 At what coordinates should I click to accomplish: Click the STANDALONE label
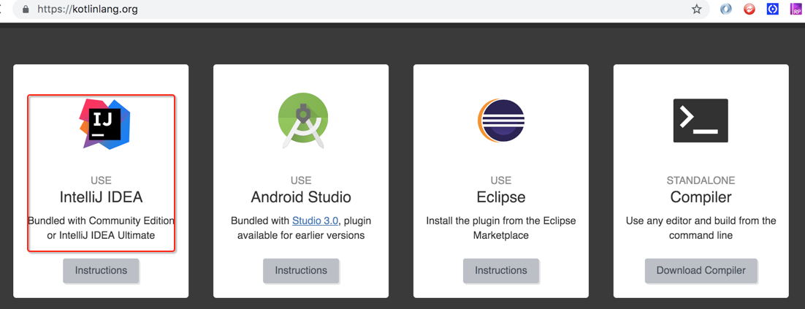701,180
